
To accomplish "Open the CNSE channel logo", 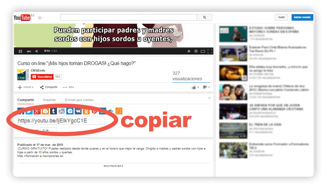I will [23, 75].
